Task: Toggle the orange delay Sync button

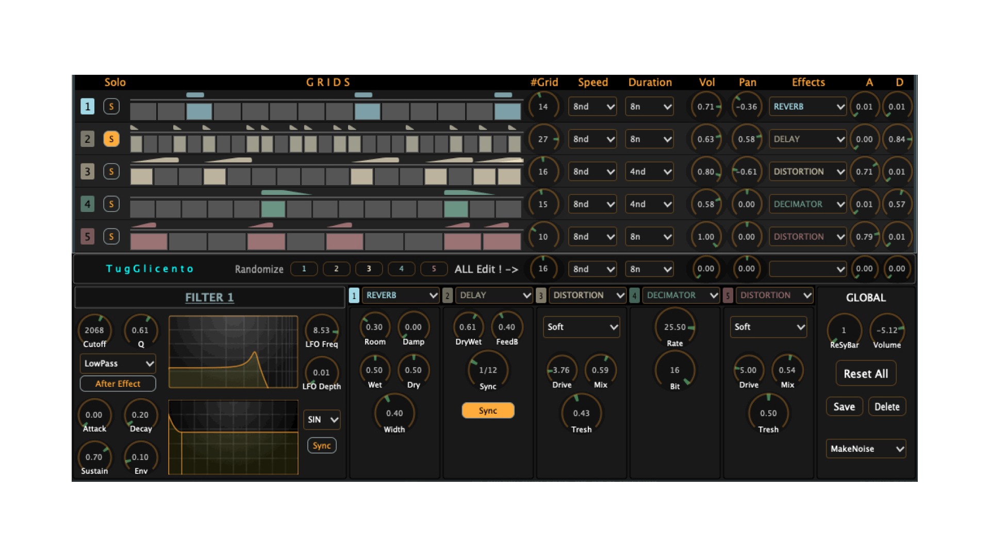Action: (x=488, y=411)
